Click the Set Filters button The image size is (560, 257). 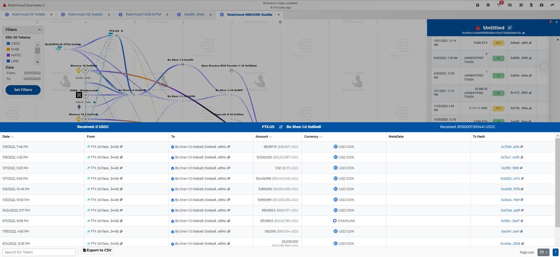[x=23, y=90]
